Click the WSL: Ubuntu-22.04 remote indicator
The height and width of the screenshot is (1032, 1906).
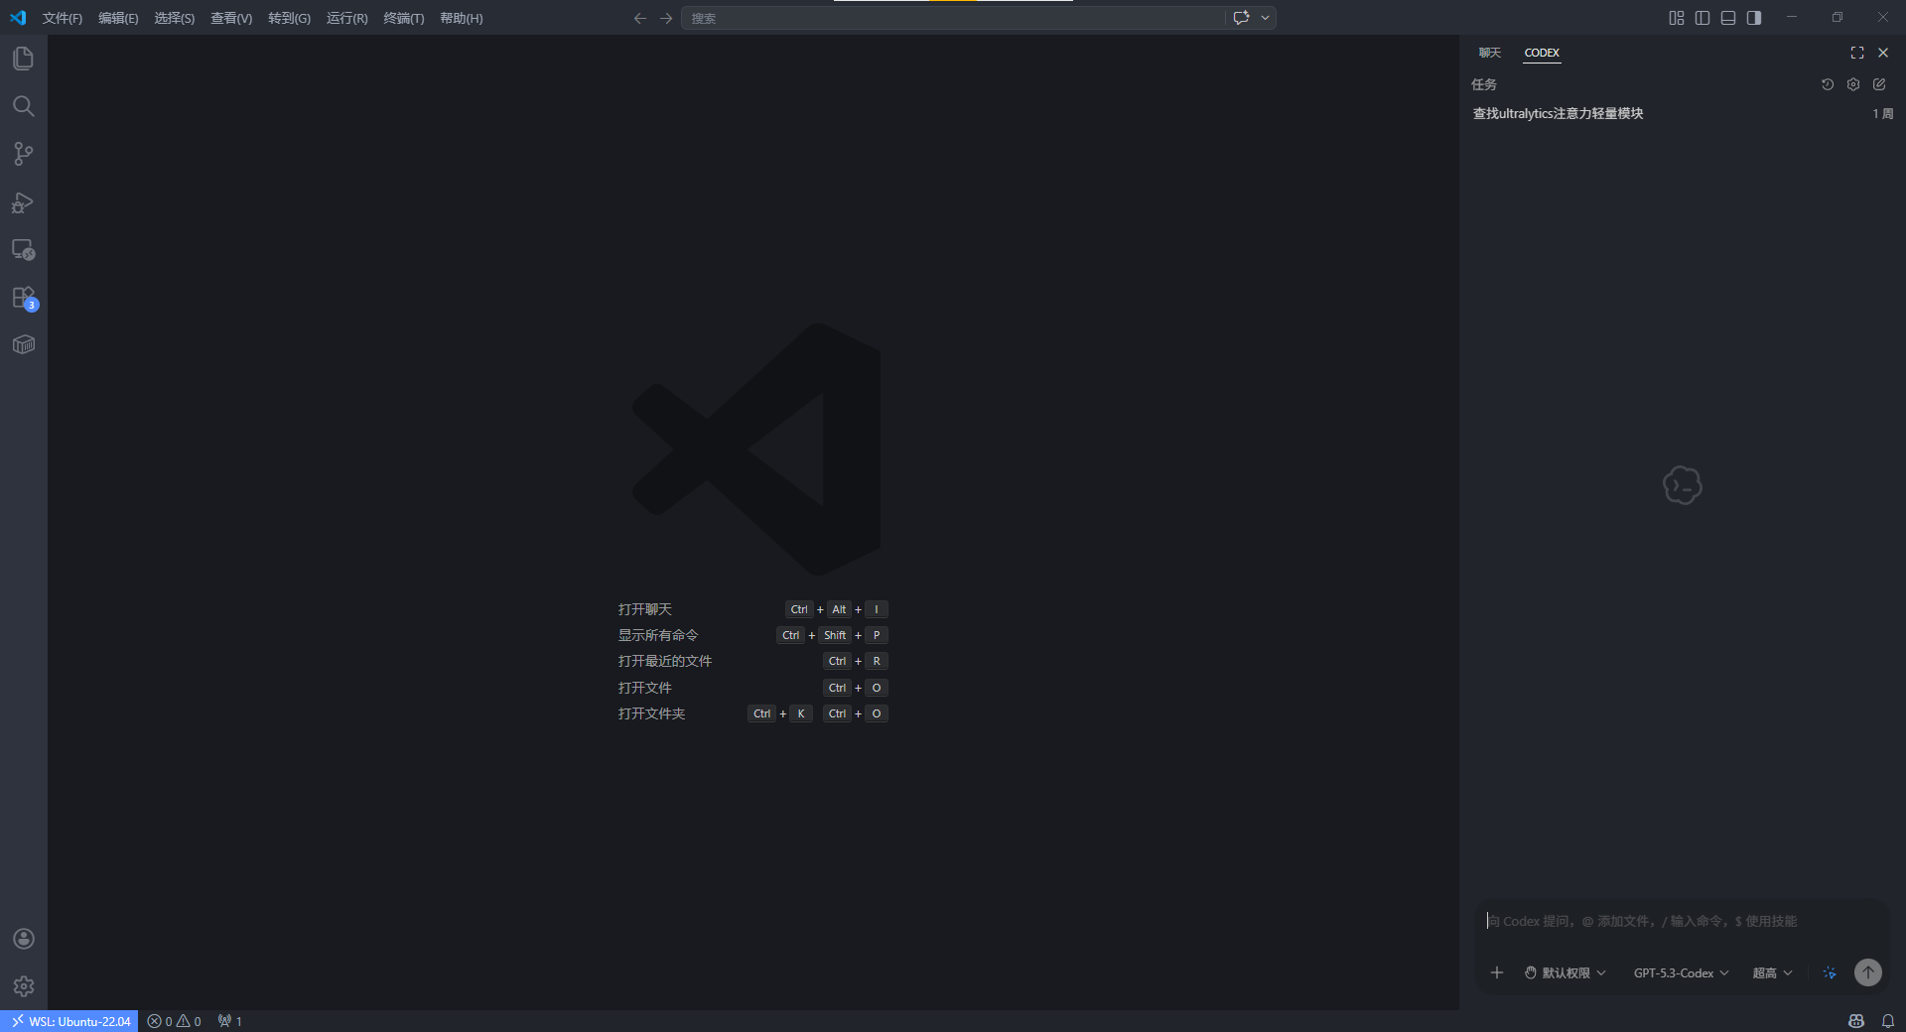point(69,1021)
